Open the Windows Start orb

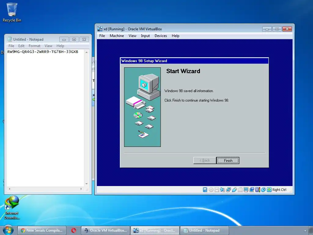click(8, 230)
